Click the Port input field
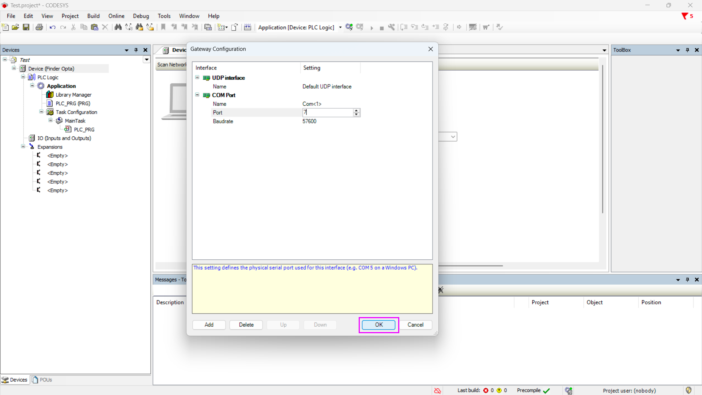Viewport: 702px width, 395px height. 327,113
